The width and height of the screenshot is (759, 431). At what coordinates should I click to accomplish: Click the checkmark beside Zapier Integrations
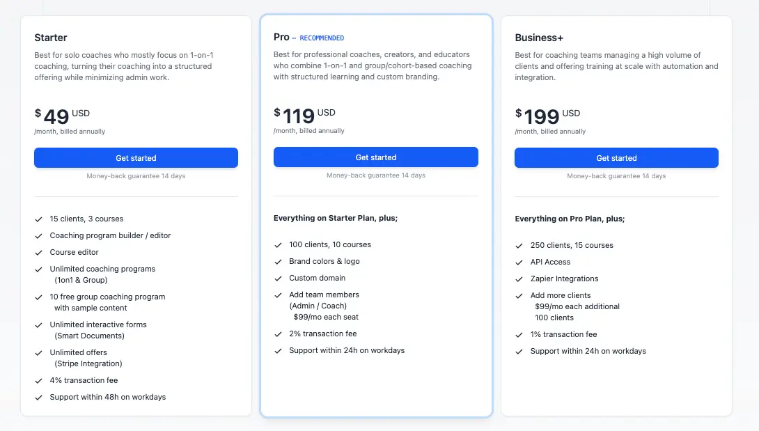click(x=519, y=279)
